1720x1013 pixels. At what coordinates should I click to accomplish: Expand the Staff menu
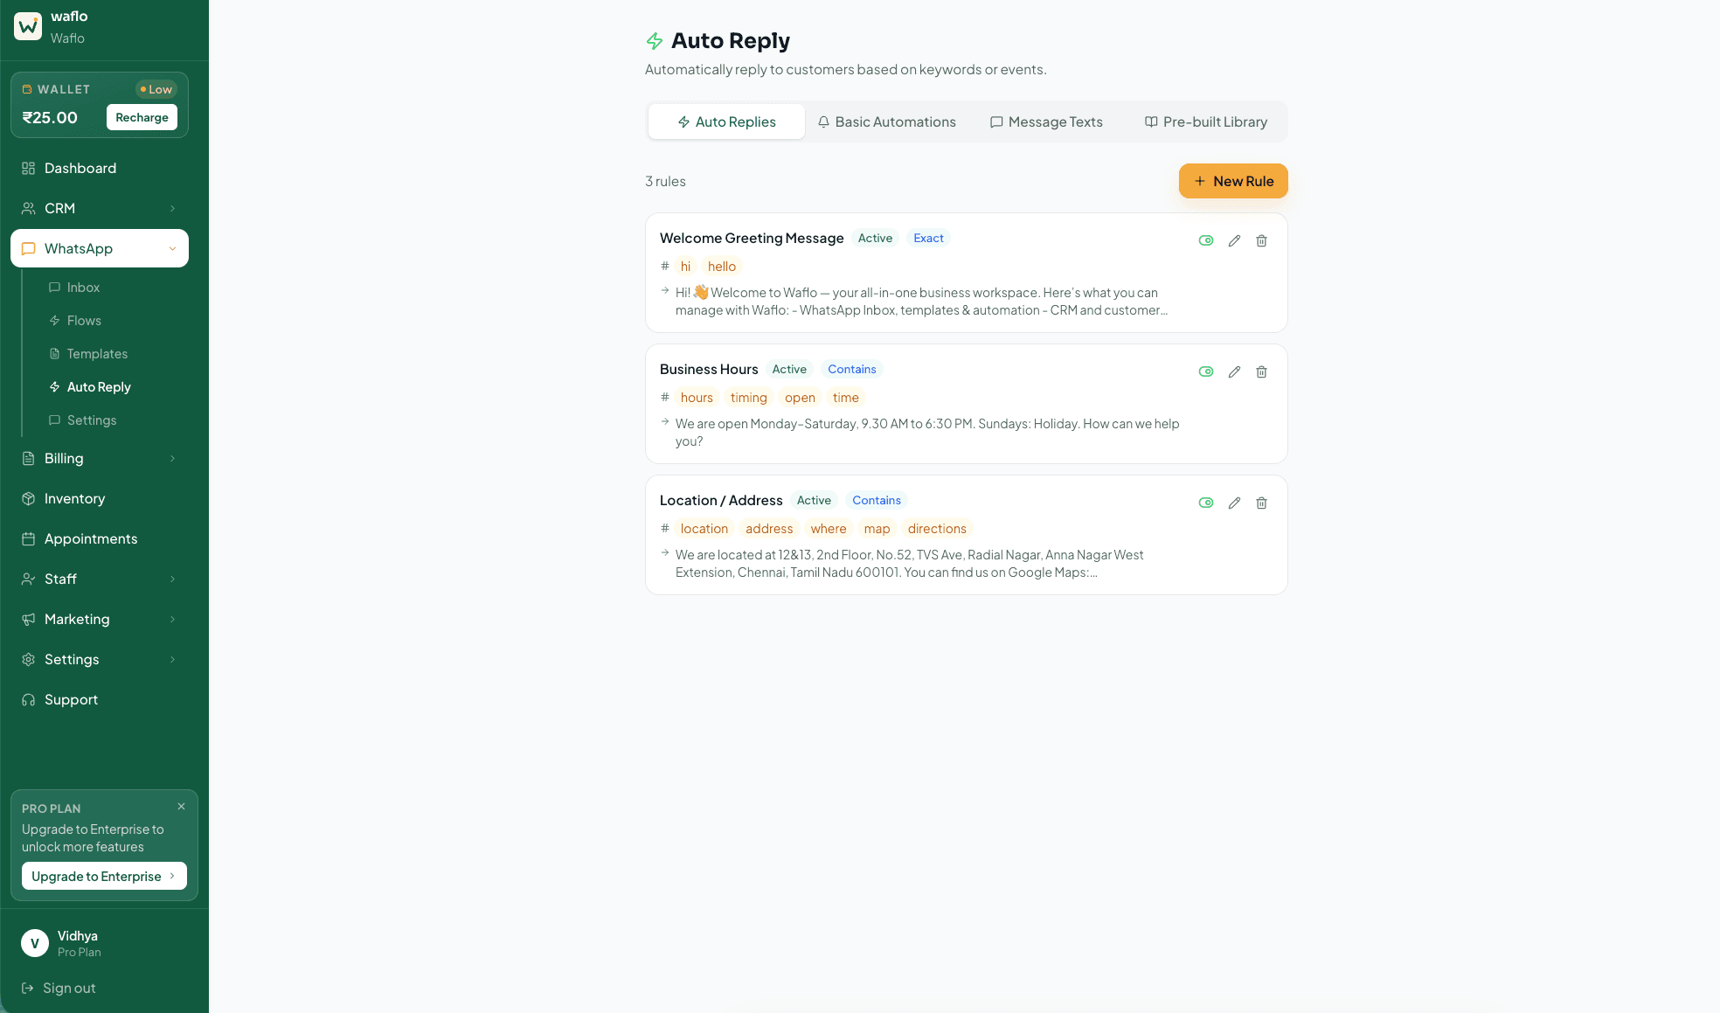pyautogui.click(x=100, y=579)
